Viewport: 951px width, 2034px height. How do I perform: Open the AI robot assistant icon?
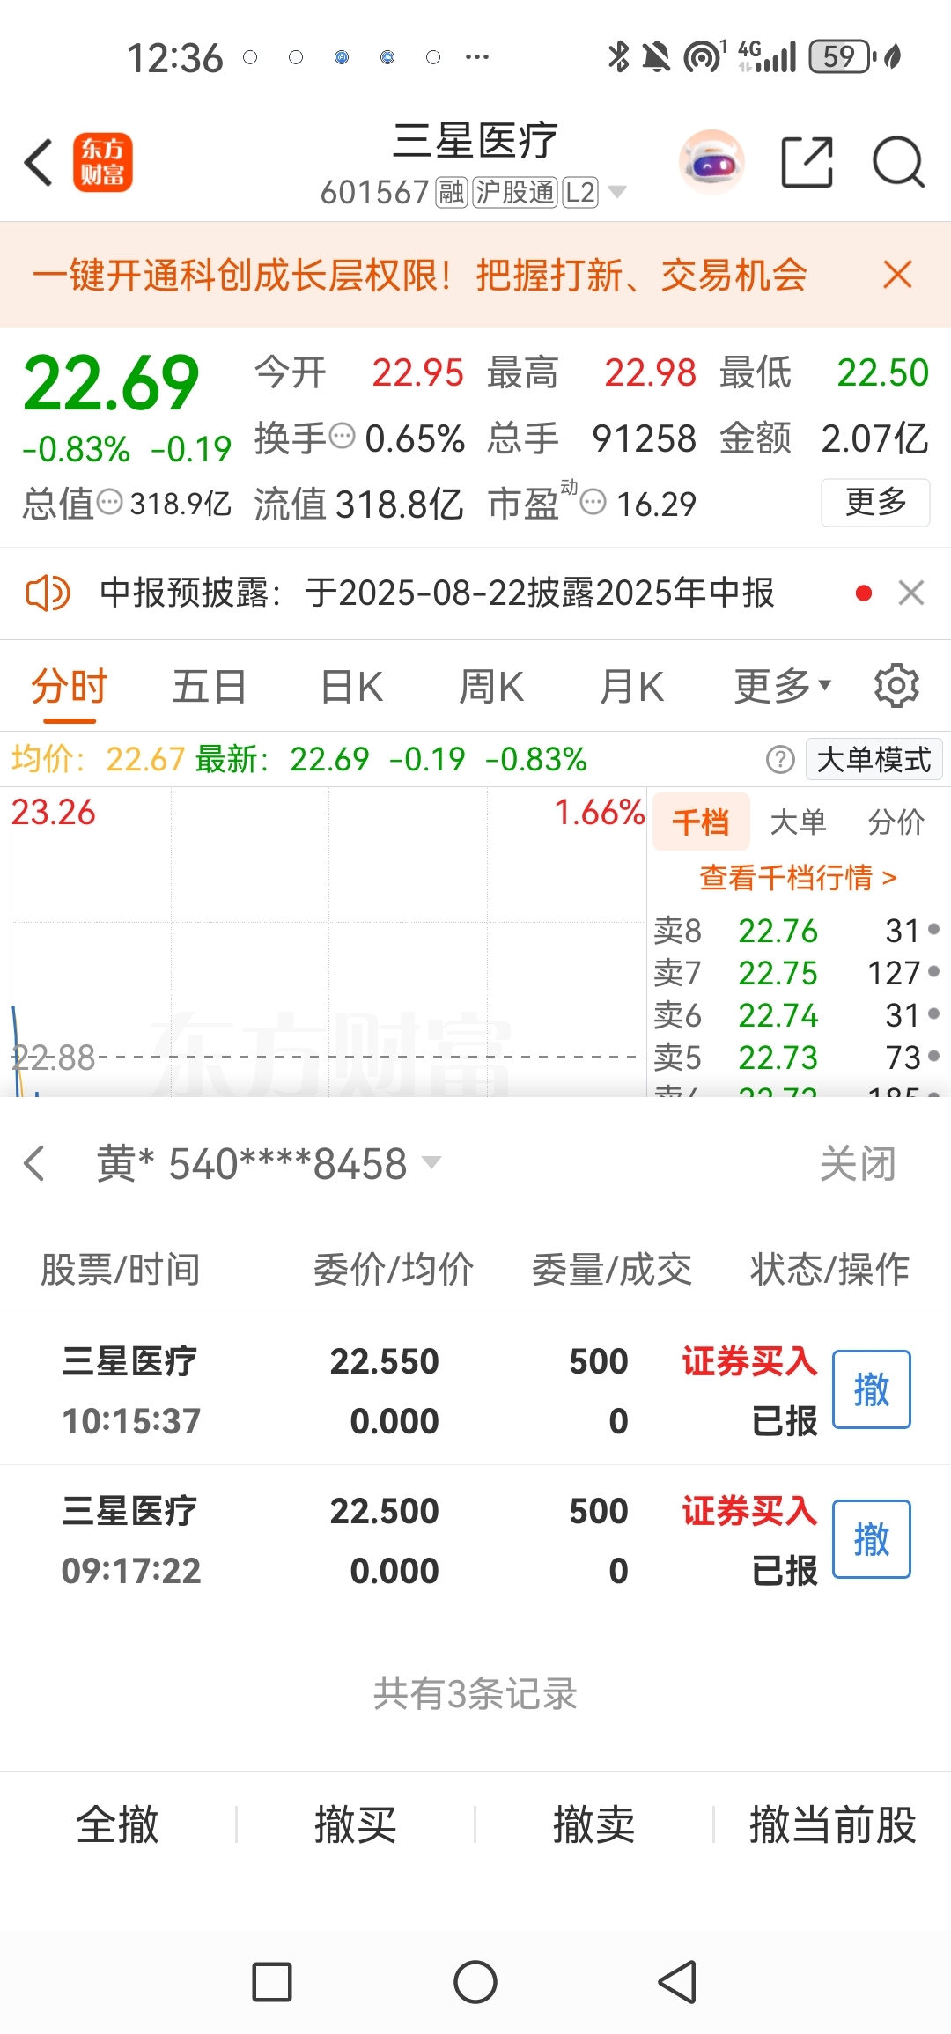coord(711,162)
